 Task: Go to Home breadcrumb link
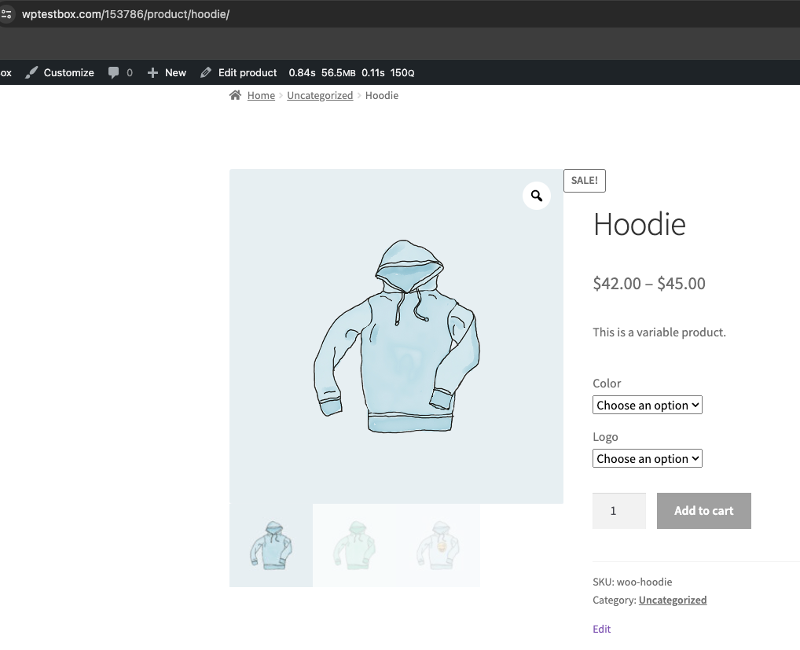(x=261, y=95)
